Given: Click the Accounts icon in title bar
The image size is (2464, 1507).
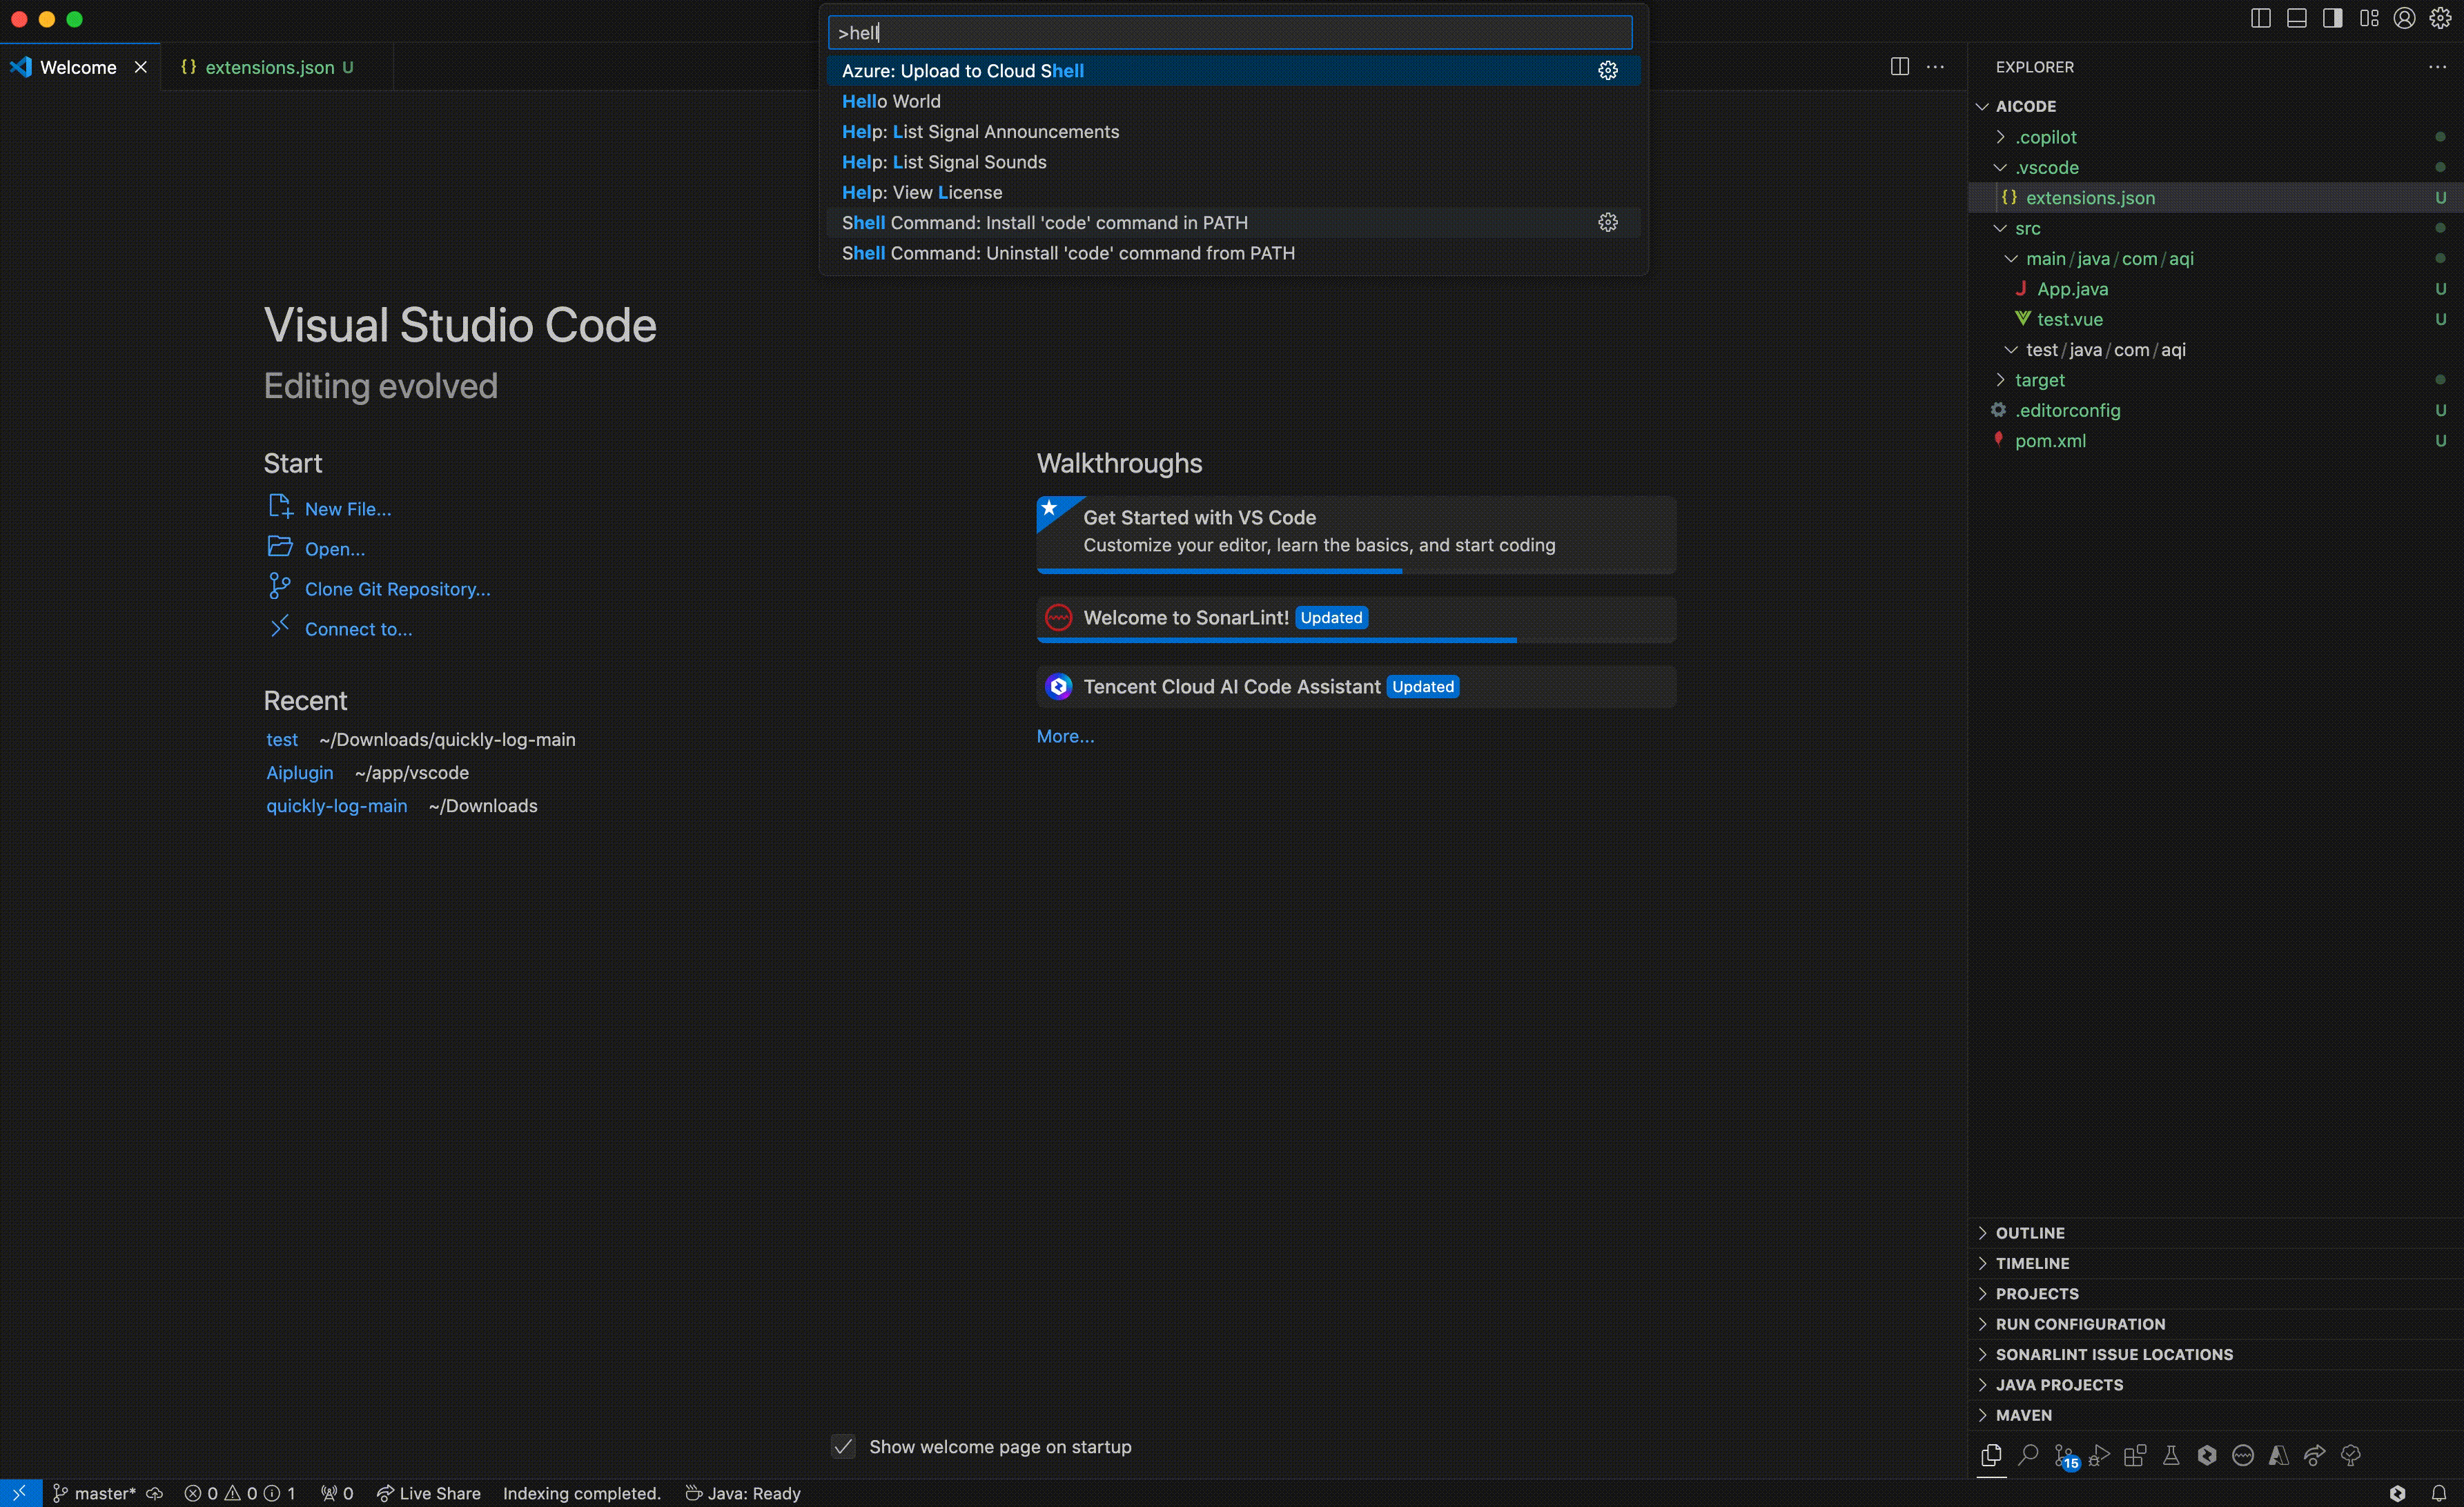Looking at the screenshot, I should click(2404, 18).
